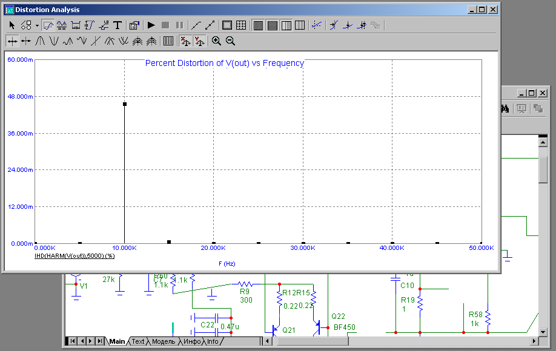This screenshot has width=556, height=351.
Task: Select the arrow pointer tool
Action: click(12, 25)
